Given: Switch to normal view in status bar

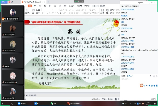Looking at the screenshot, I should (x=116, y=99).
